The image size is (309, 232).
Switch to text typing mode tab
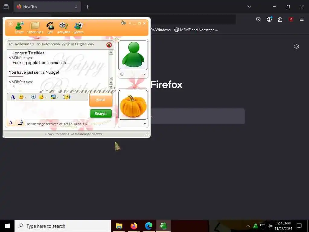[x=11, y=123]
